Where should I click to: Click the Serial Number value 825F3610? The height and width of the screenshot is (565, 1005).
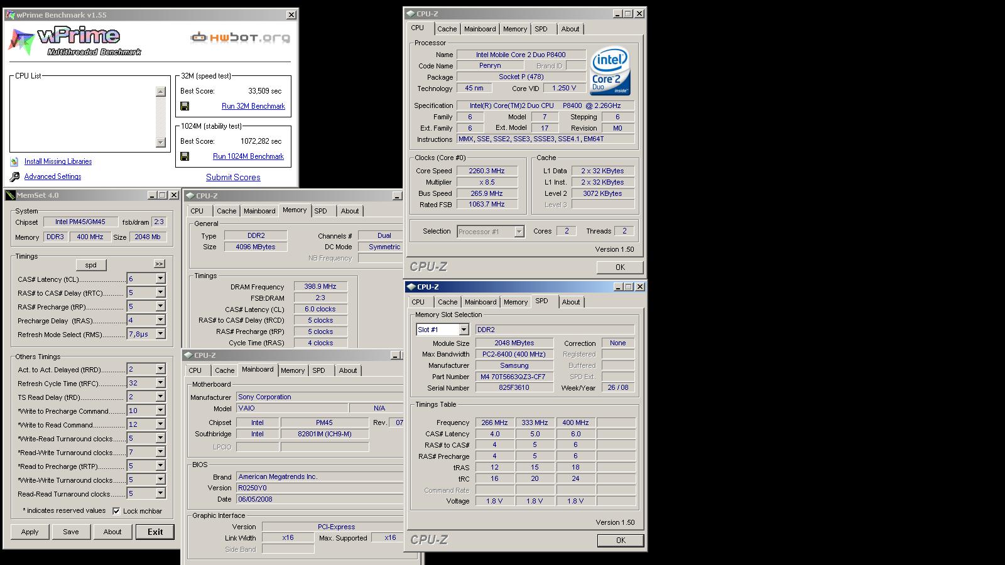tap(514, 388)
